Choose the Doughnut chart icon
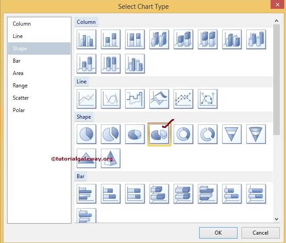The height and width of the screenshot is (243, 286). coord(183,134)
